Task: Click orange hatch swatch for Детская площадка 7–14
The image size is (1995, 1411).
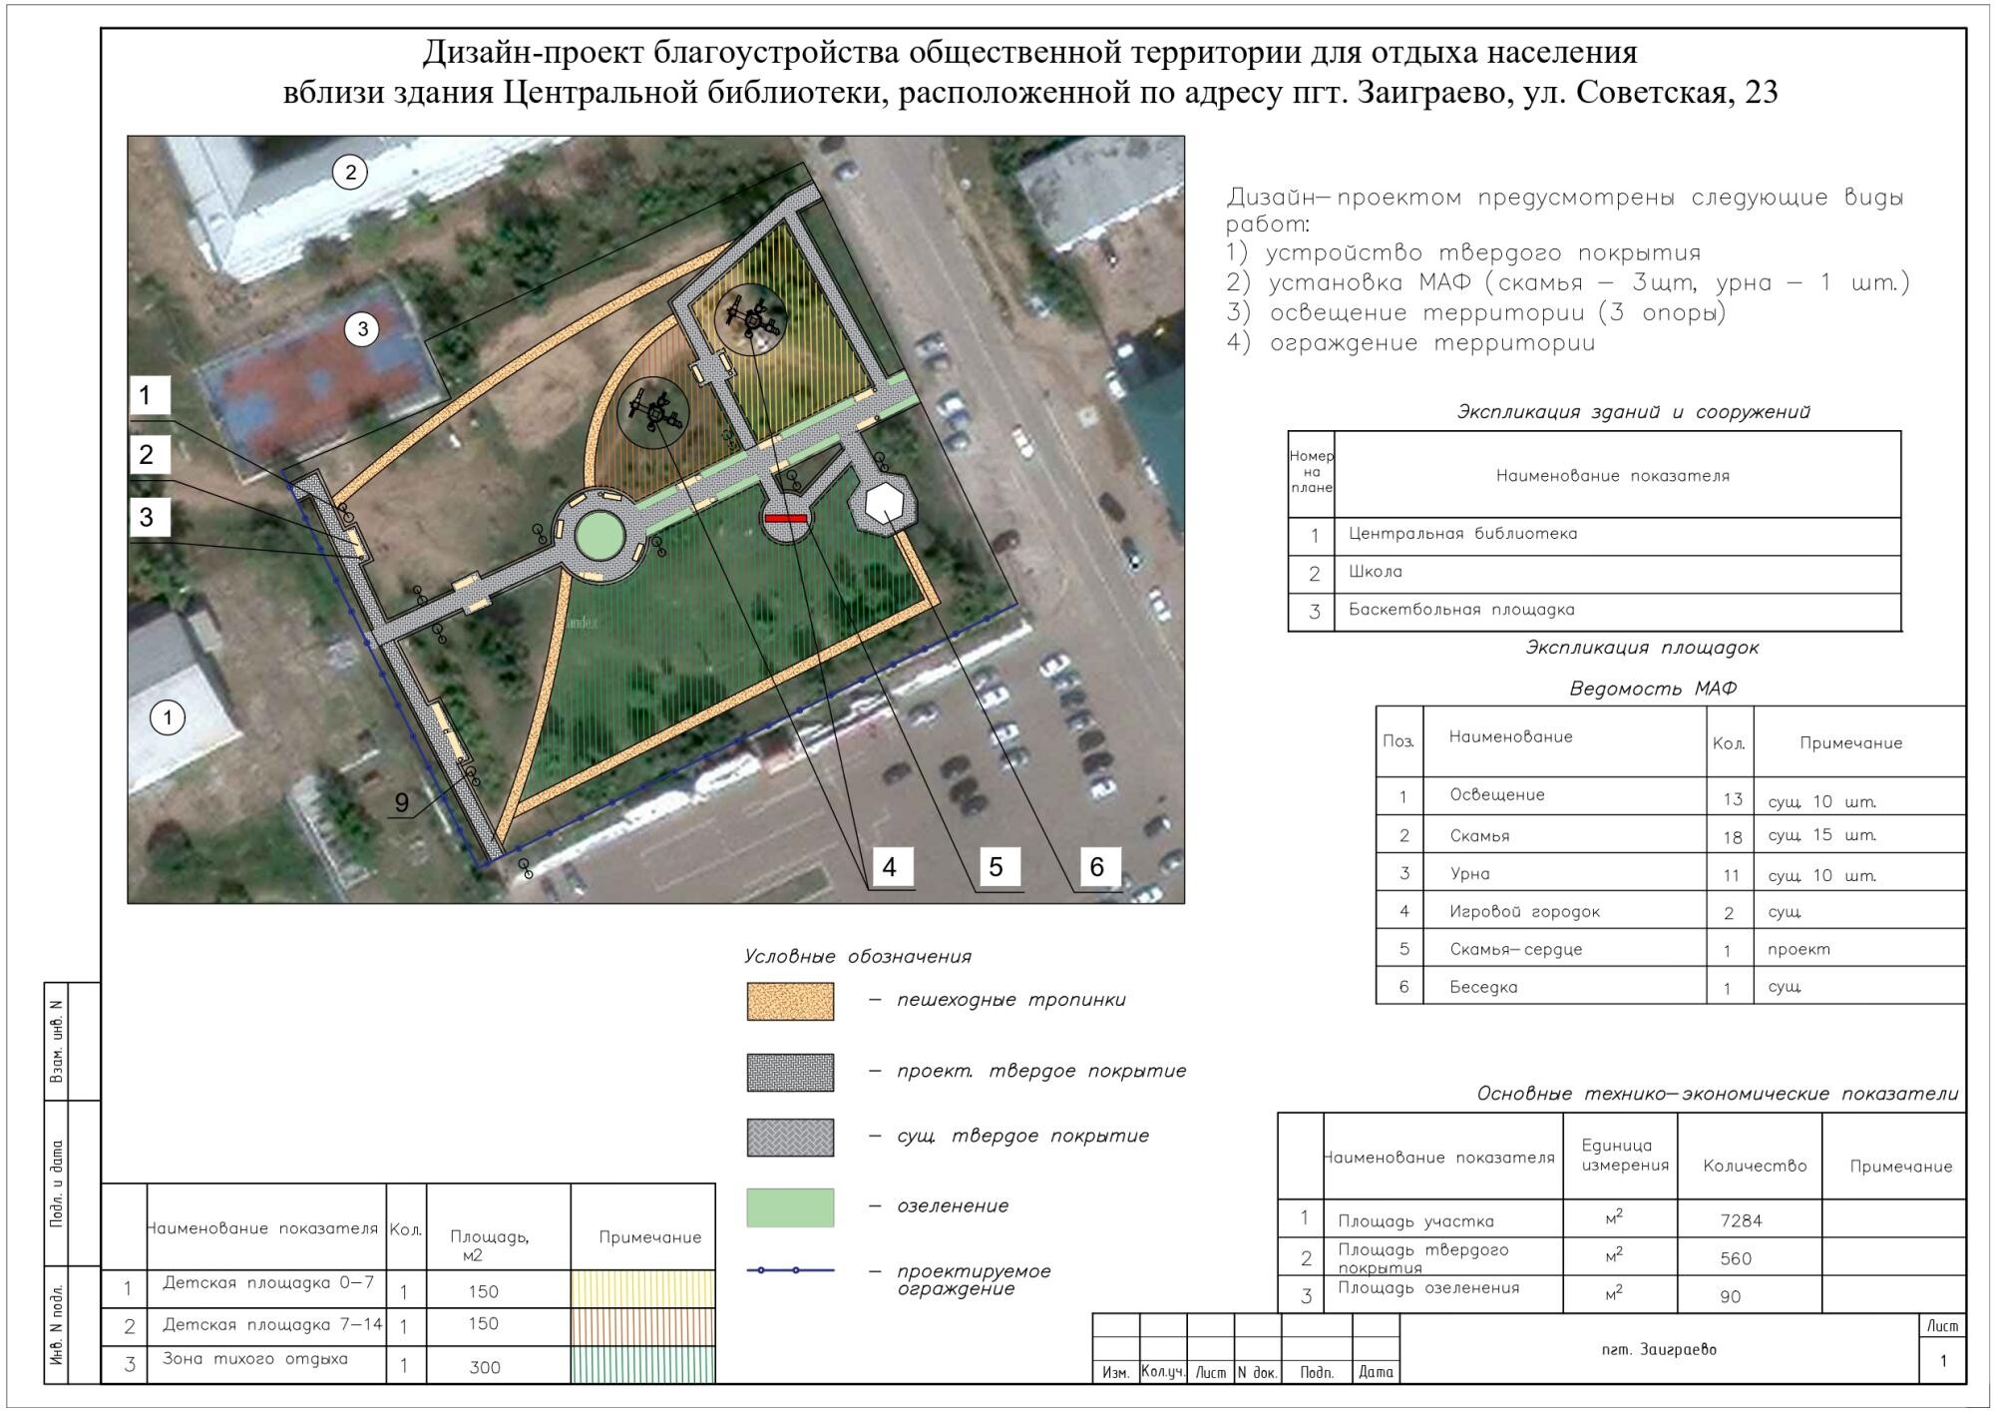Action: coord(643,1327)
